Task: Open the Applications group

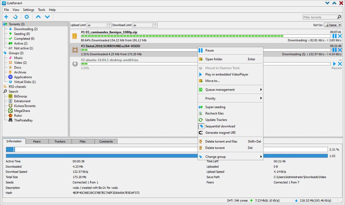Action: coord(23,77)
